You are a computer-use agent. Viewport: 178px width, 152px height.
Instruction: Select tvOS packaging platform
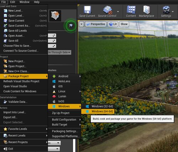pos(64,101)
